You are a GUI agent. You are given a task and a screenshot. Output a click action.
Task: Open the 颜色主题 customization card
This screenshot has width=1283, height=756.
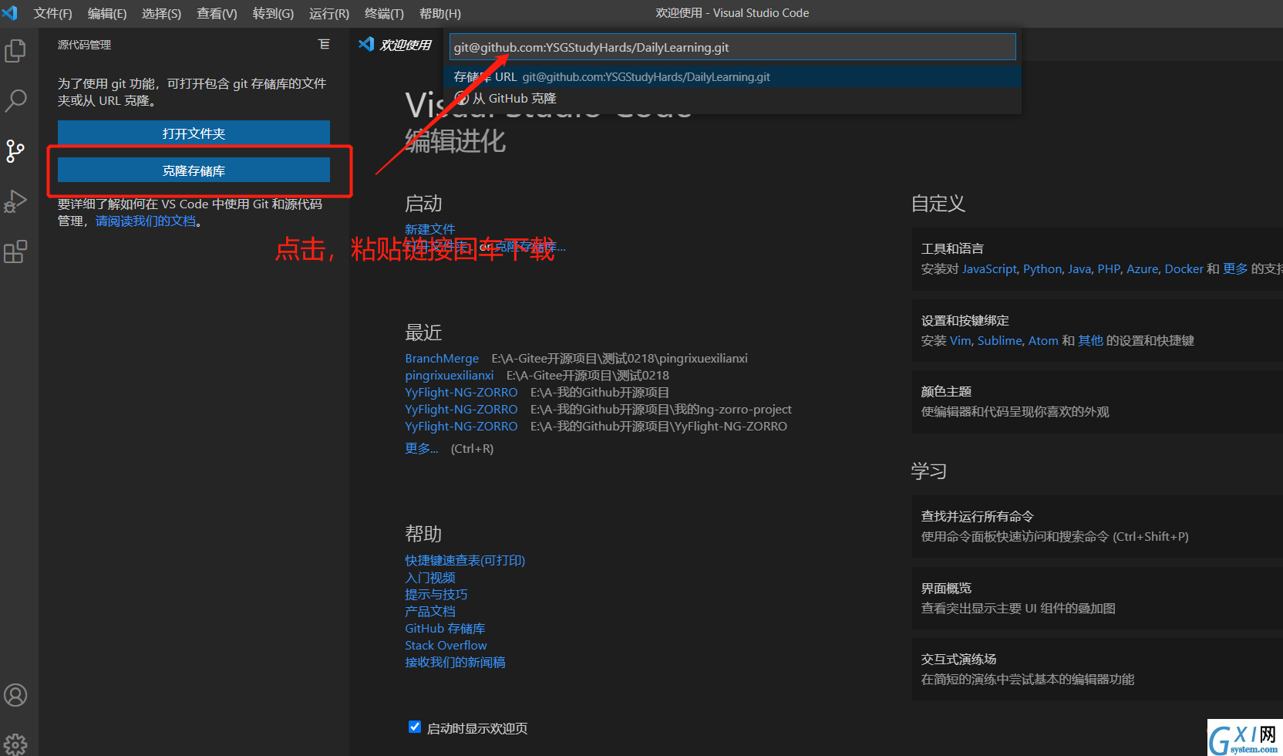[x=1097, y=402]
